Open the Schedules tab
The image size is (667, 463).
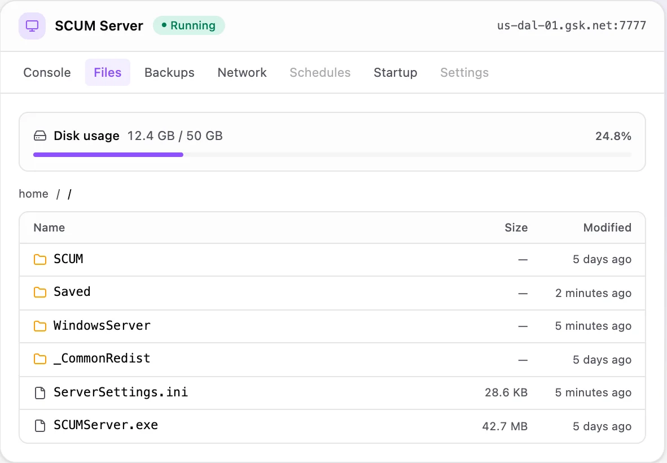tap(321, 72)
